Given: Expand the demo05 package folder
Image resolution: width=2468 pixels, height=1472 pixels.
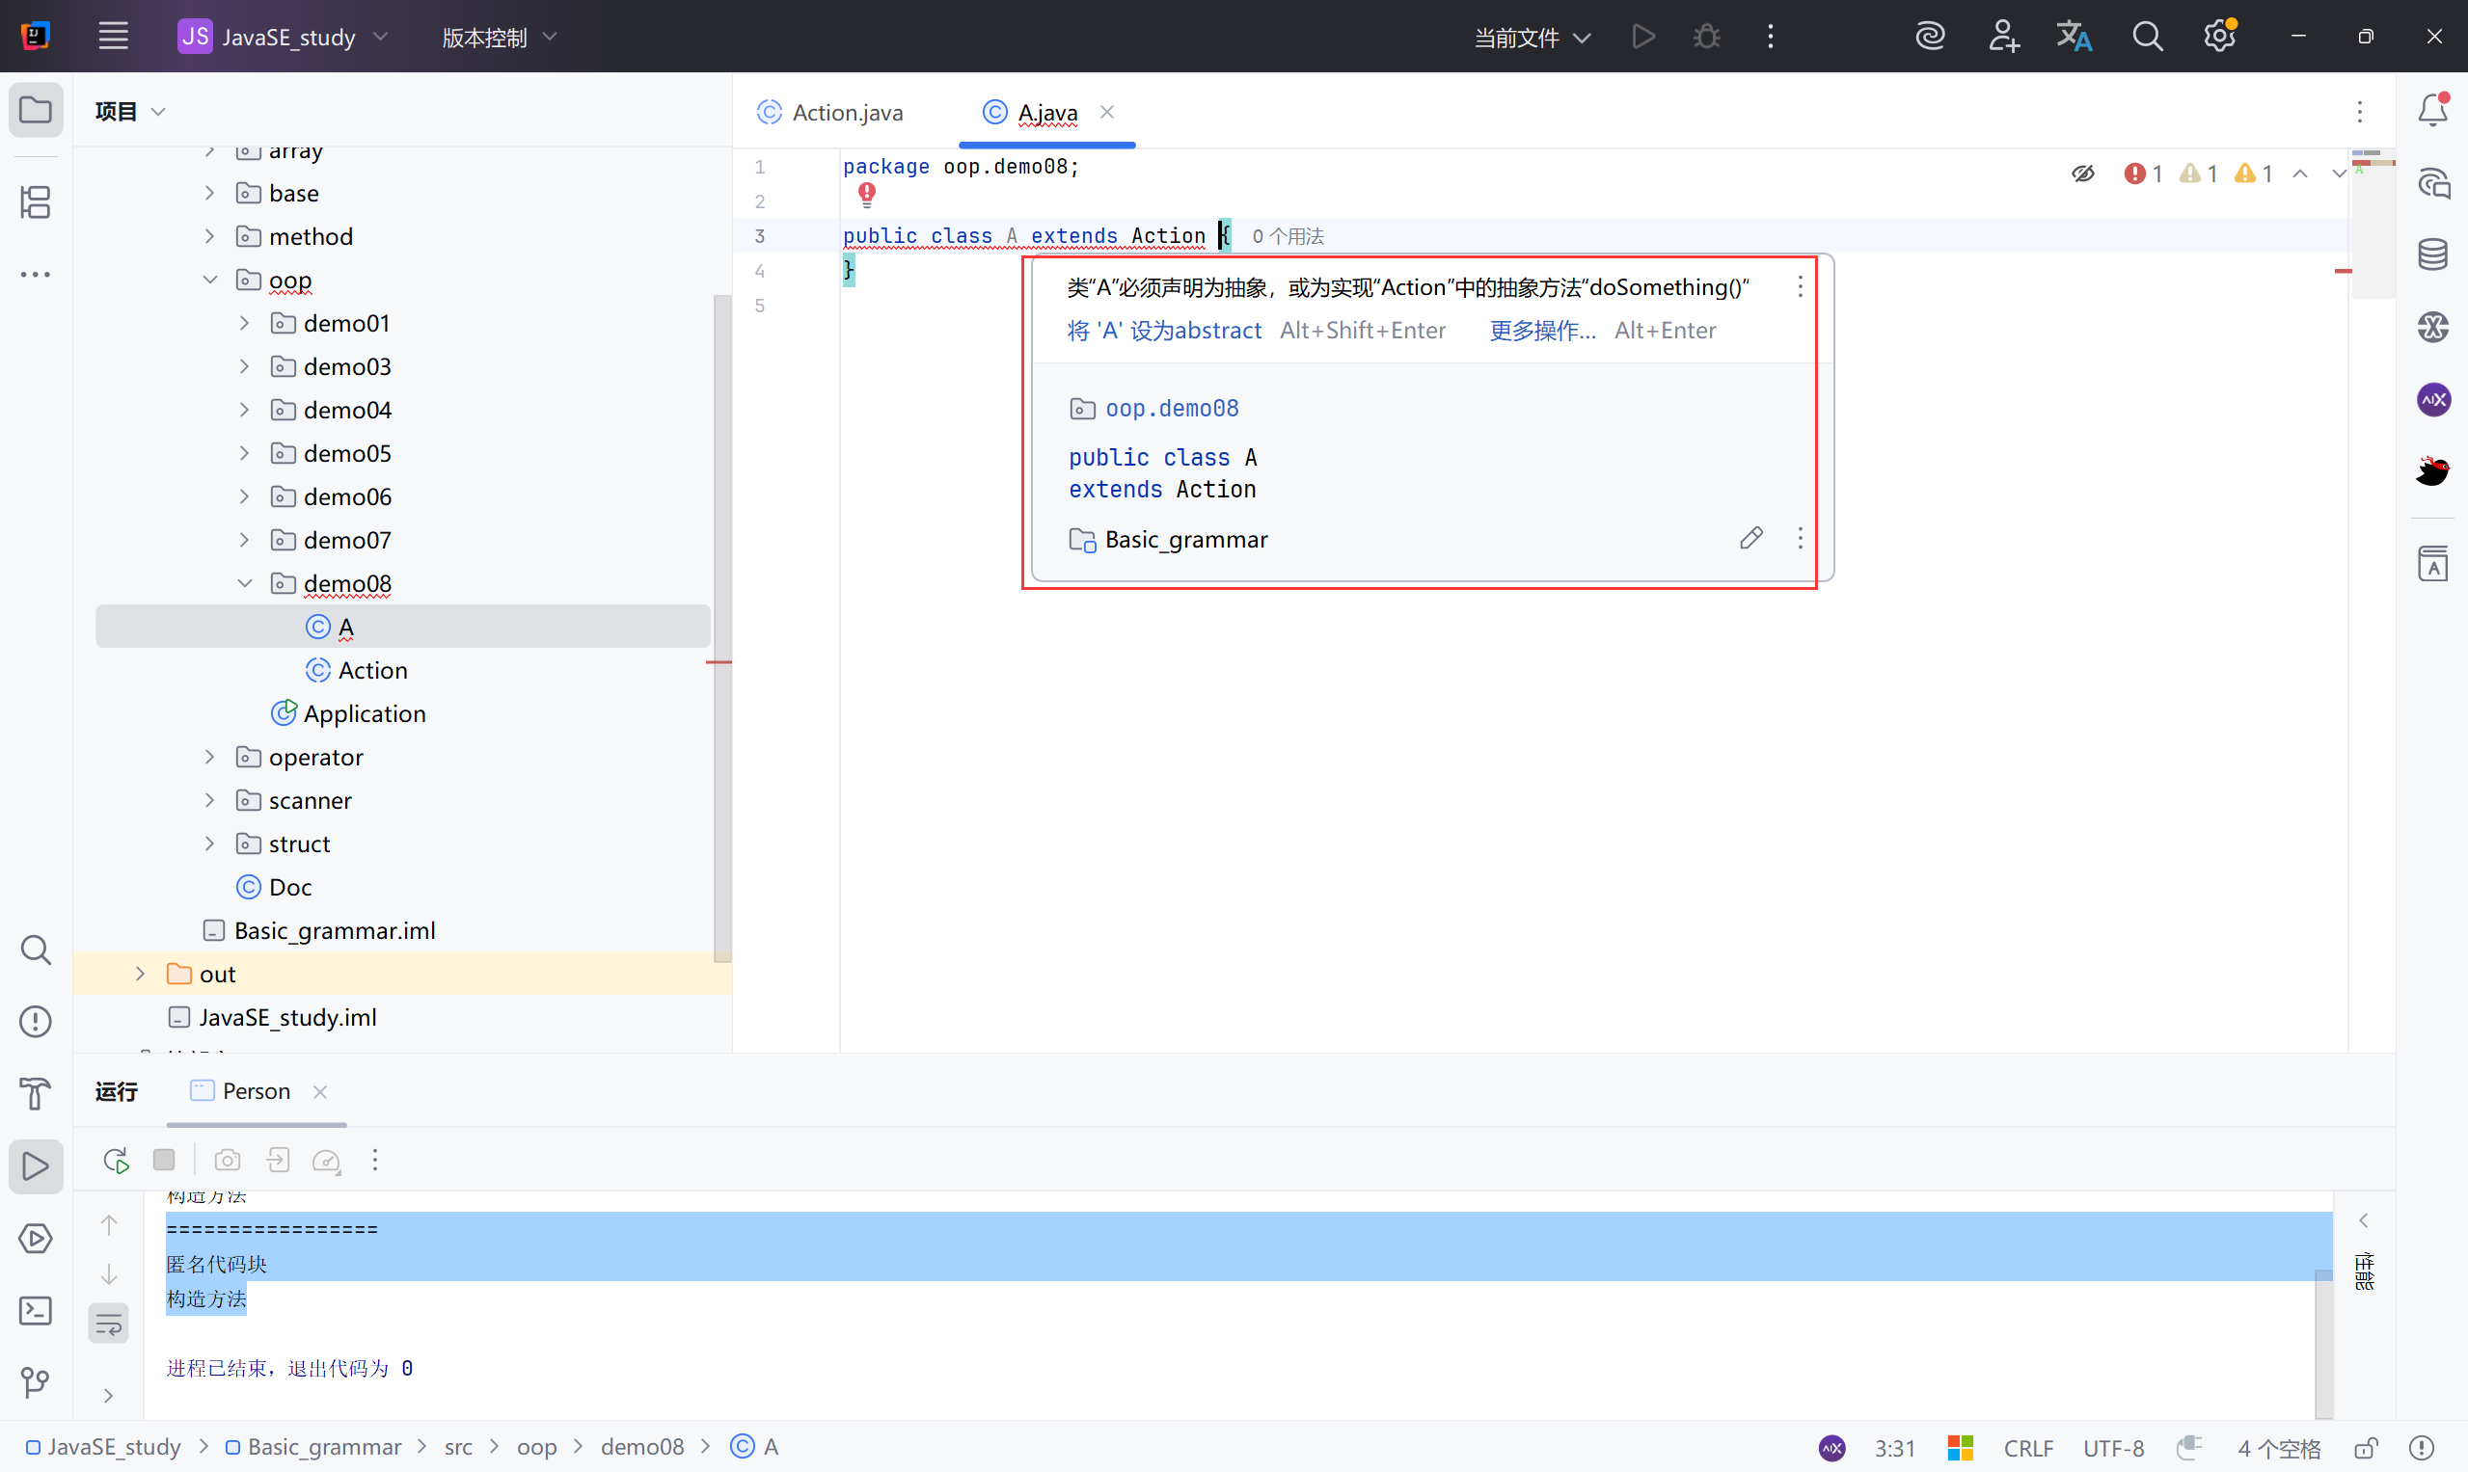Looking at the screenshot, I should (244, 453).
